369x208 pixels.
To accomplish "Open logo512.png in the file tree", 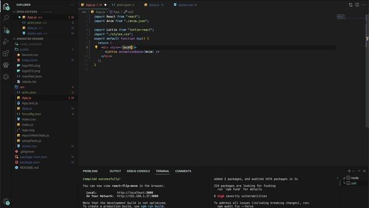I will 31,71.
